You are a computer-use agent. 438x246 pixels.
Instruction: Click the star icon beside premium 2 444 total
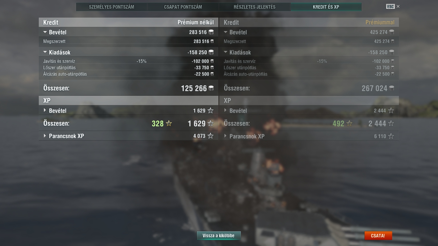(x=391, y=123)
